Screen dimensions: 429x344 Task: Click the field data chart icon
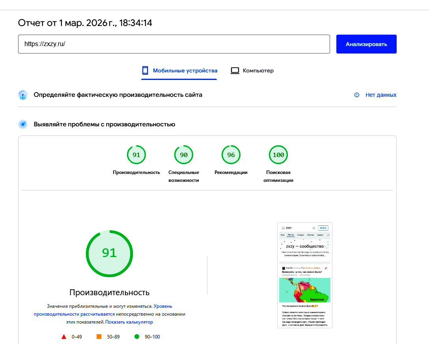[23, 95]
